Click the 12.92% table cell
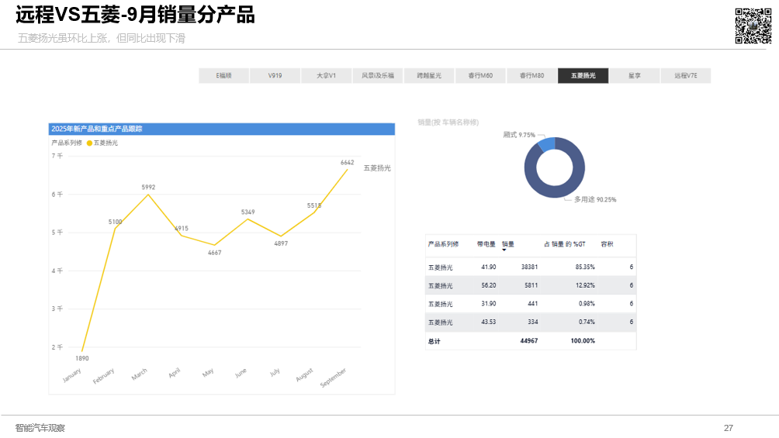 point(585,285)
